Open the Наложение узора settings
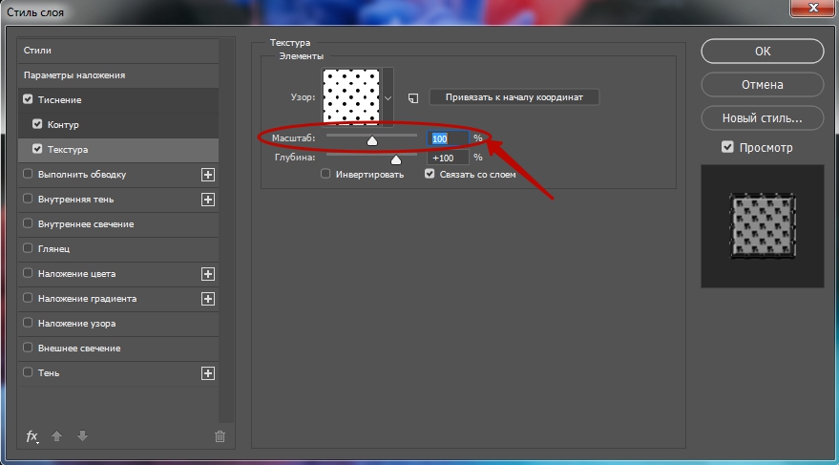This screenshot has width=839, height=465. (118, 323)
